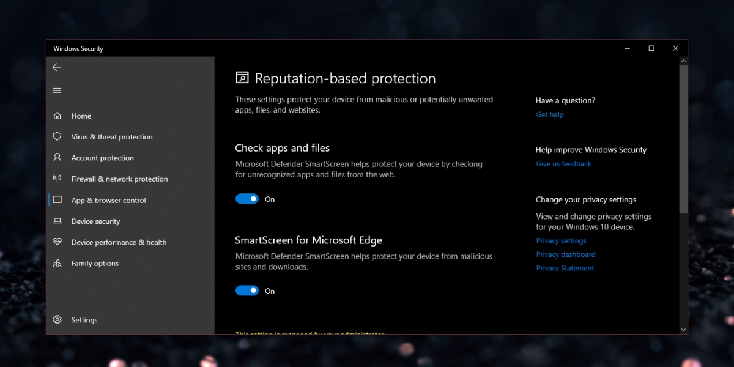This screenshot has height=367, width=734.
Task: Close the Windows Security window
Action: [x=675, y=48]
